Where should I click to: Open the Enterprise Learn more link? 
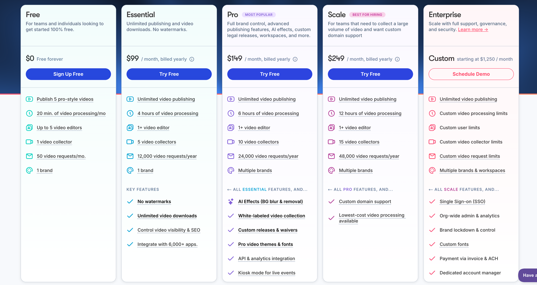pyautogui.click(x=473, y=29)
